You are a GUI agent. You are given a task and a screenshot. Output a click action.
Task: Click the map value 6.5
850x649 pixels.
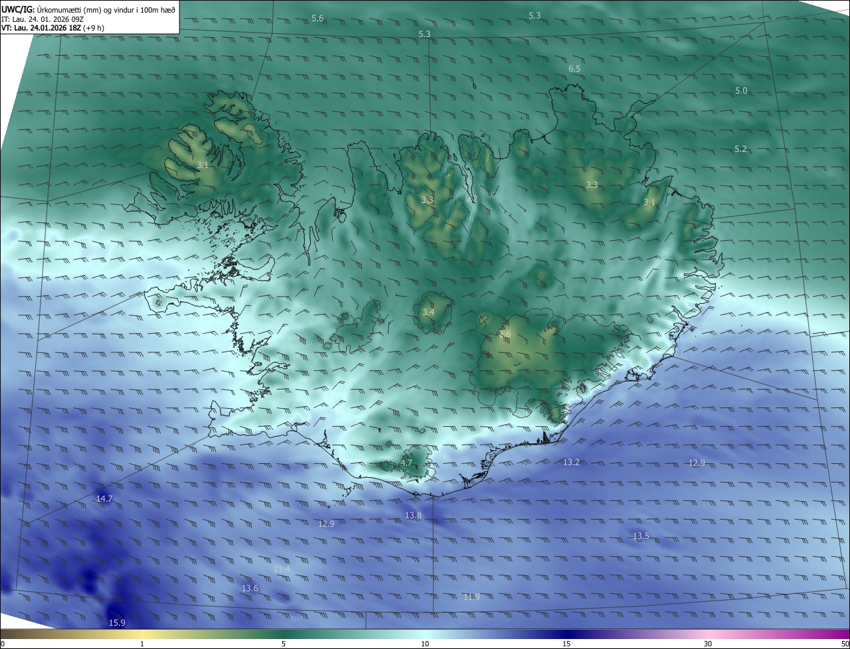click(574, 69)
